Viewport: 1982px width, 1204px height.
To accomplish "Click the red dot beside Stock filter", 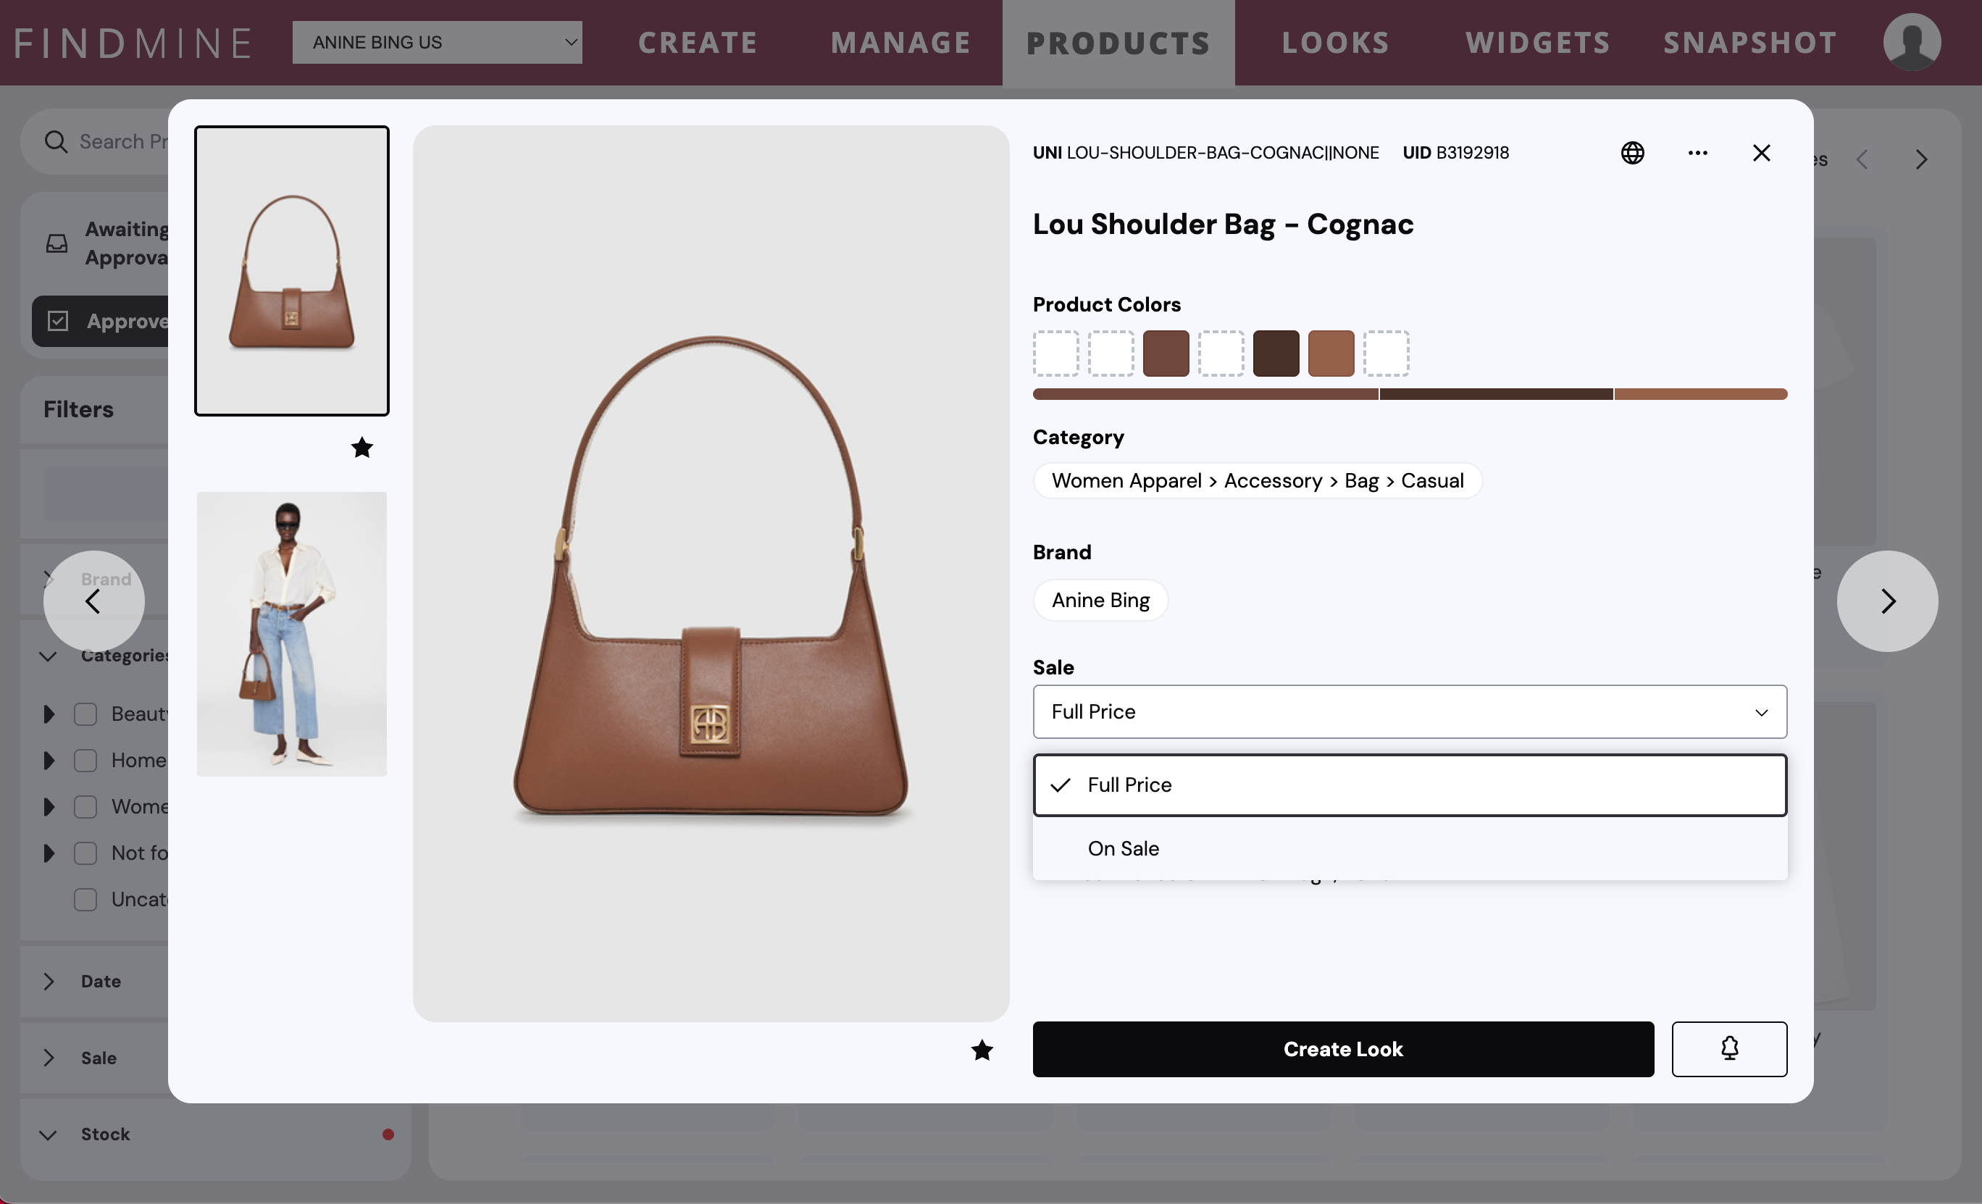I will click(388, 1134).
